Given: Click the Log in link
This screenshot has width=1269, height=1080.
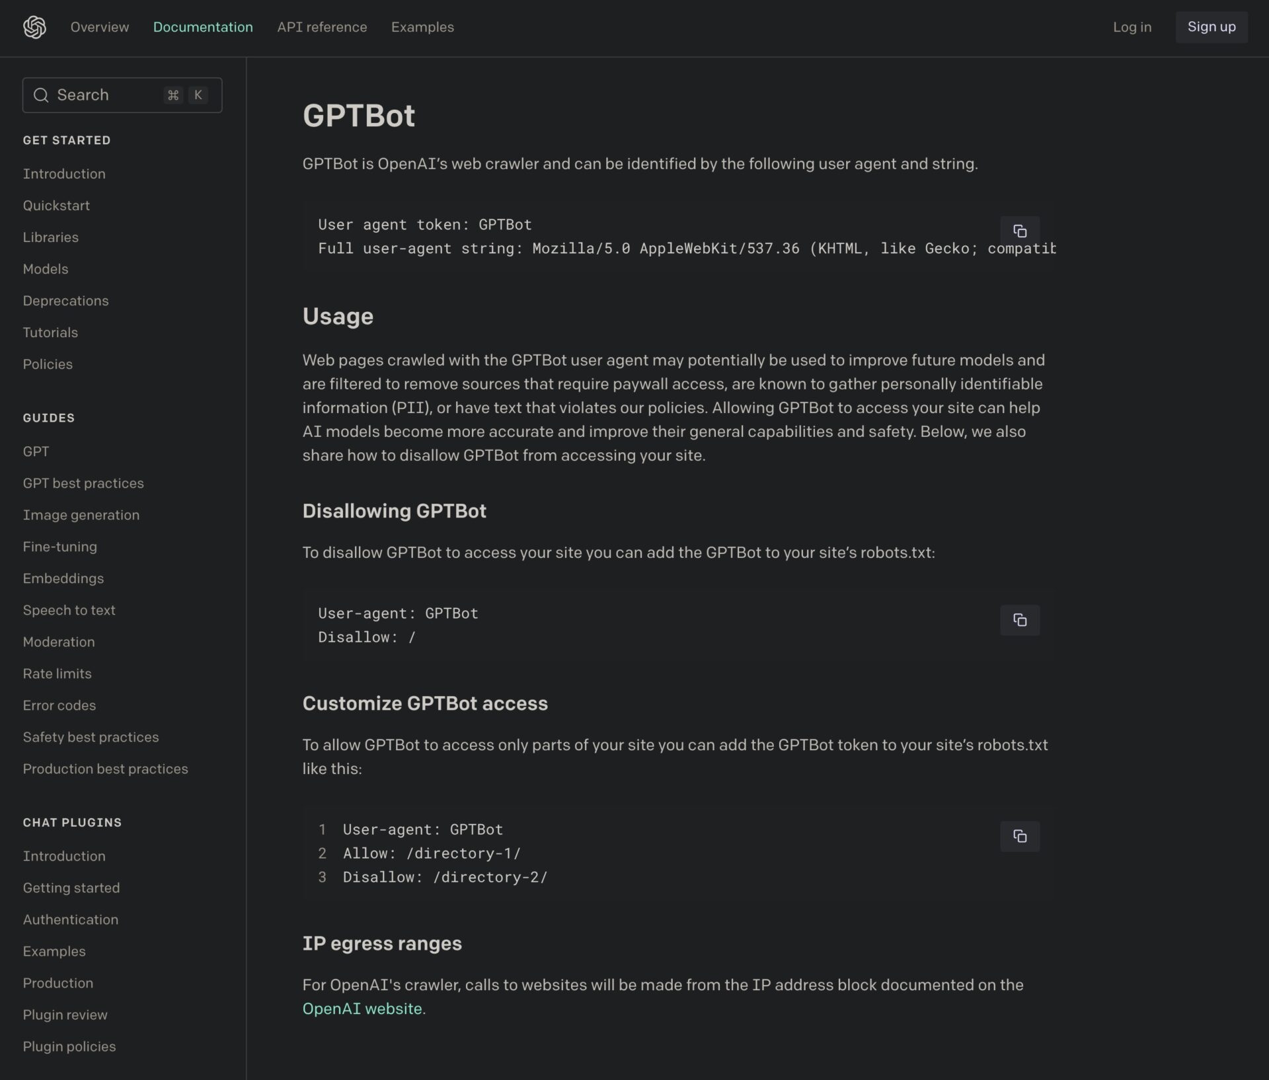Looking at the screenshot, I should coord(1132,27).
